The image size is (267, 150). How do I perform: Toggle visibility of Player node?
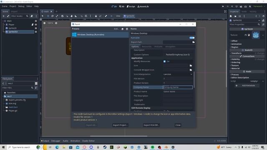pos(36,25)
